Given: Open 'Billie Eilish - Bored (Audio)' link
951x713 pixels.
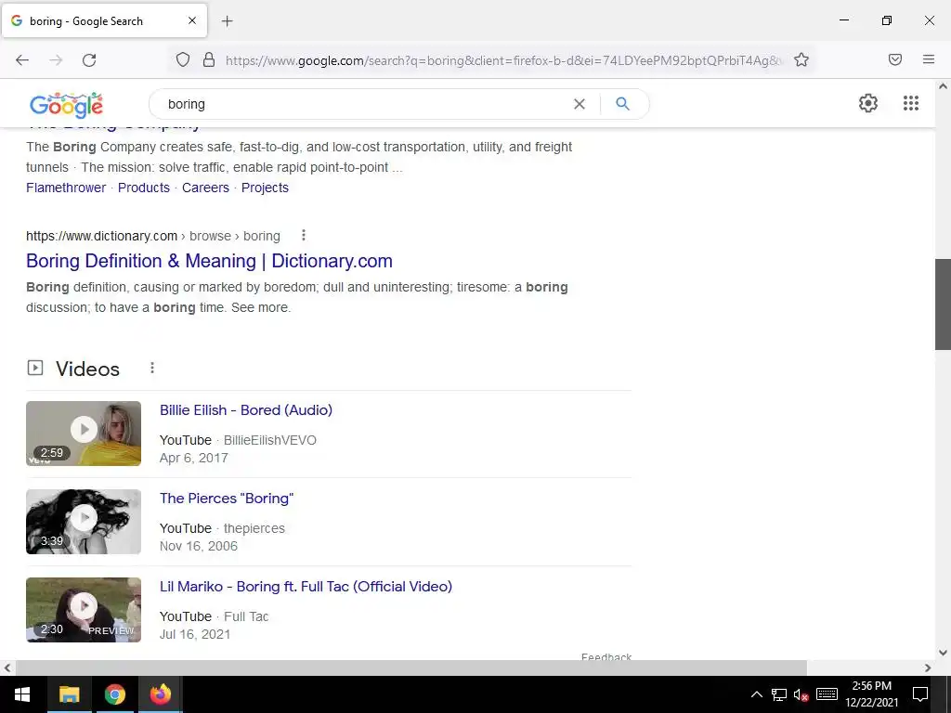Looking at the screenshot, I should coord(245,410).
